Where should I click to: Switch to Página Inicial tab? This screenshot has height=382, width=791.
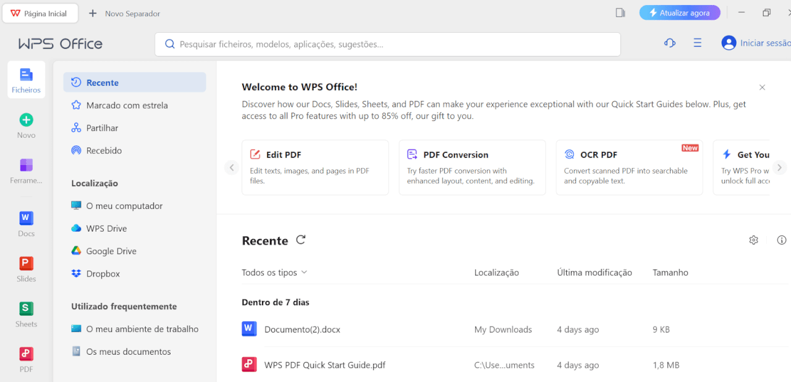click(x=40, y=13)
